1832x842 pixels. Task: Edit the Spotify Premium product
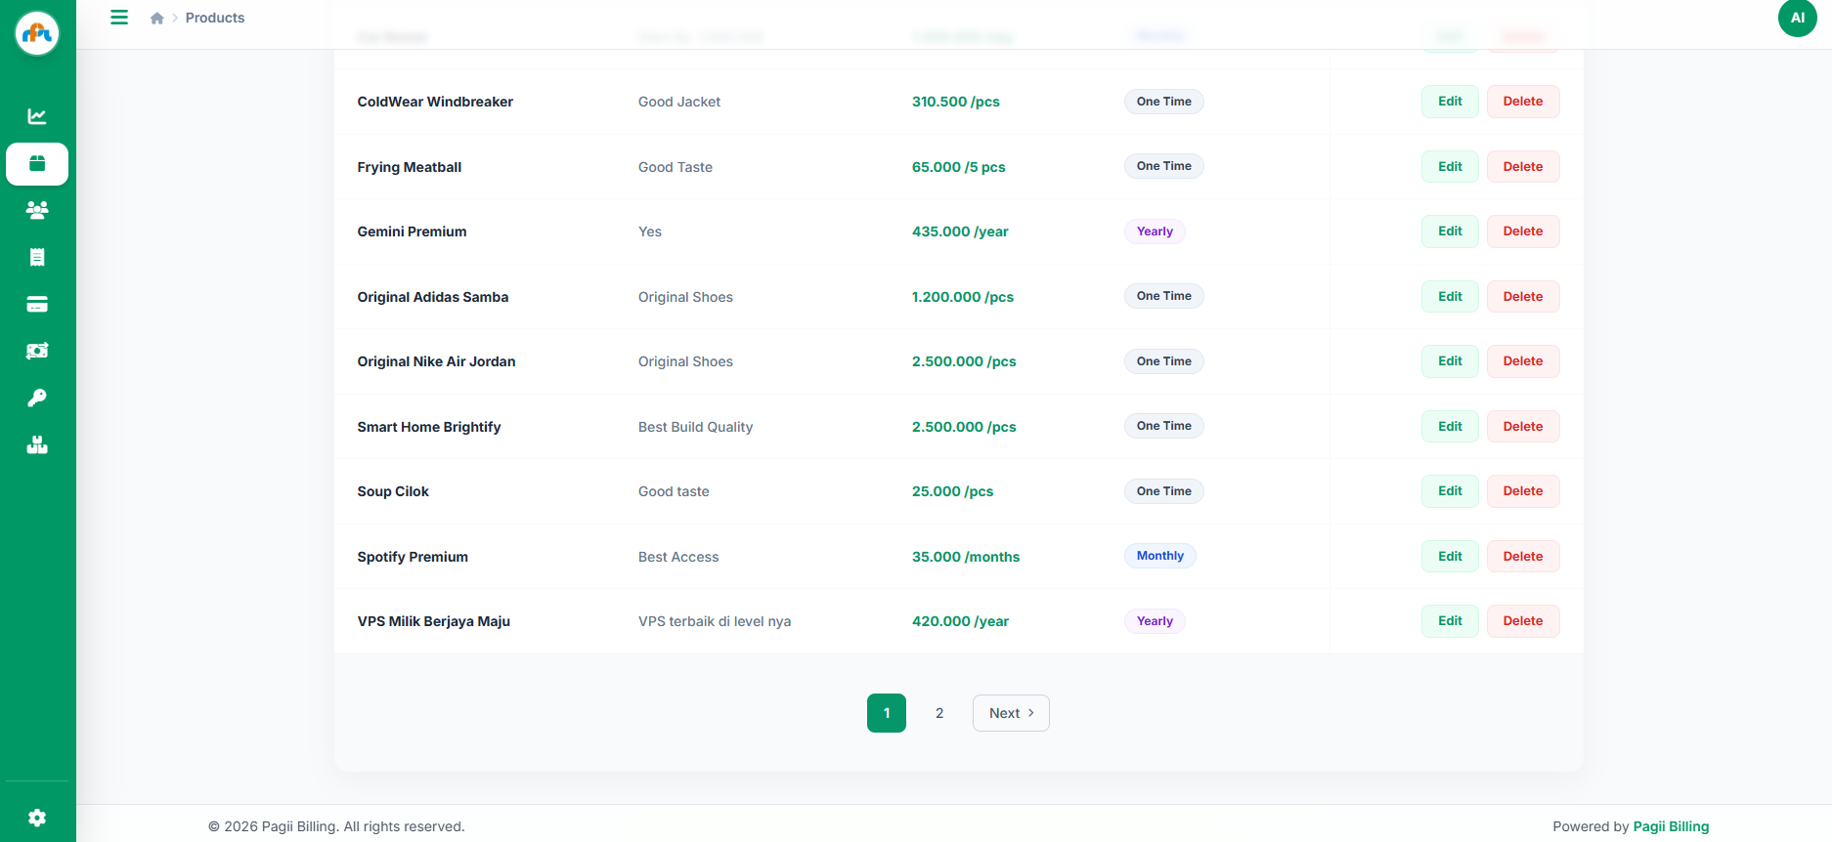[1449, 557]
